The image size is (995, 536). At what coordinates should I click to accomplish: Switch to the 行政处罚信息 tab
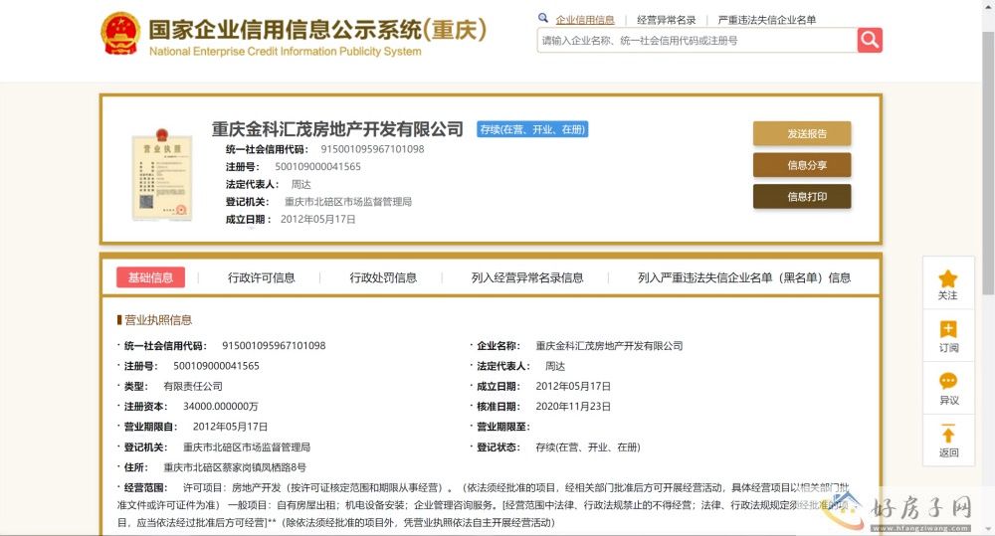(383, 277)
